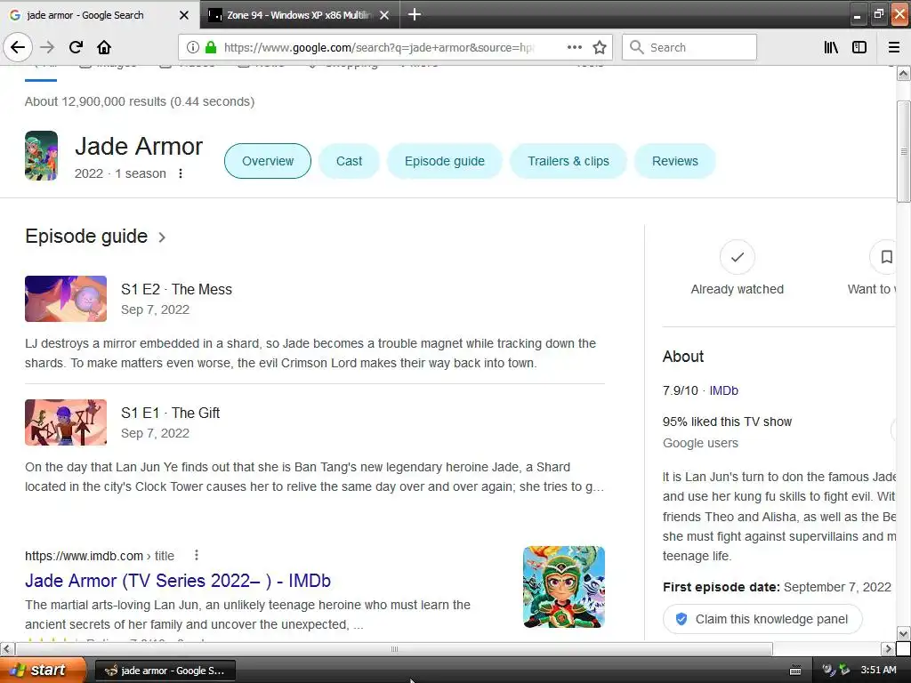Image resolution: width=911 pixels, height=683 pixels.
Task: Reload the current page
Action: 76,47
